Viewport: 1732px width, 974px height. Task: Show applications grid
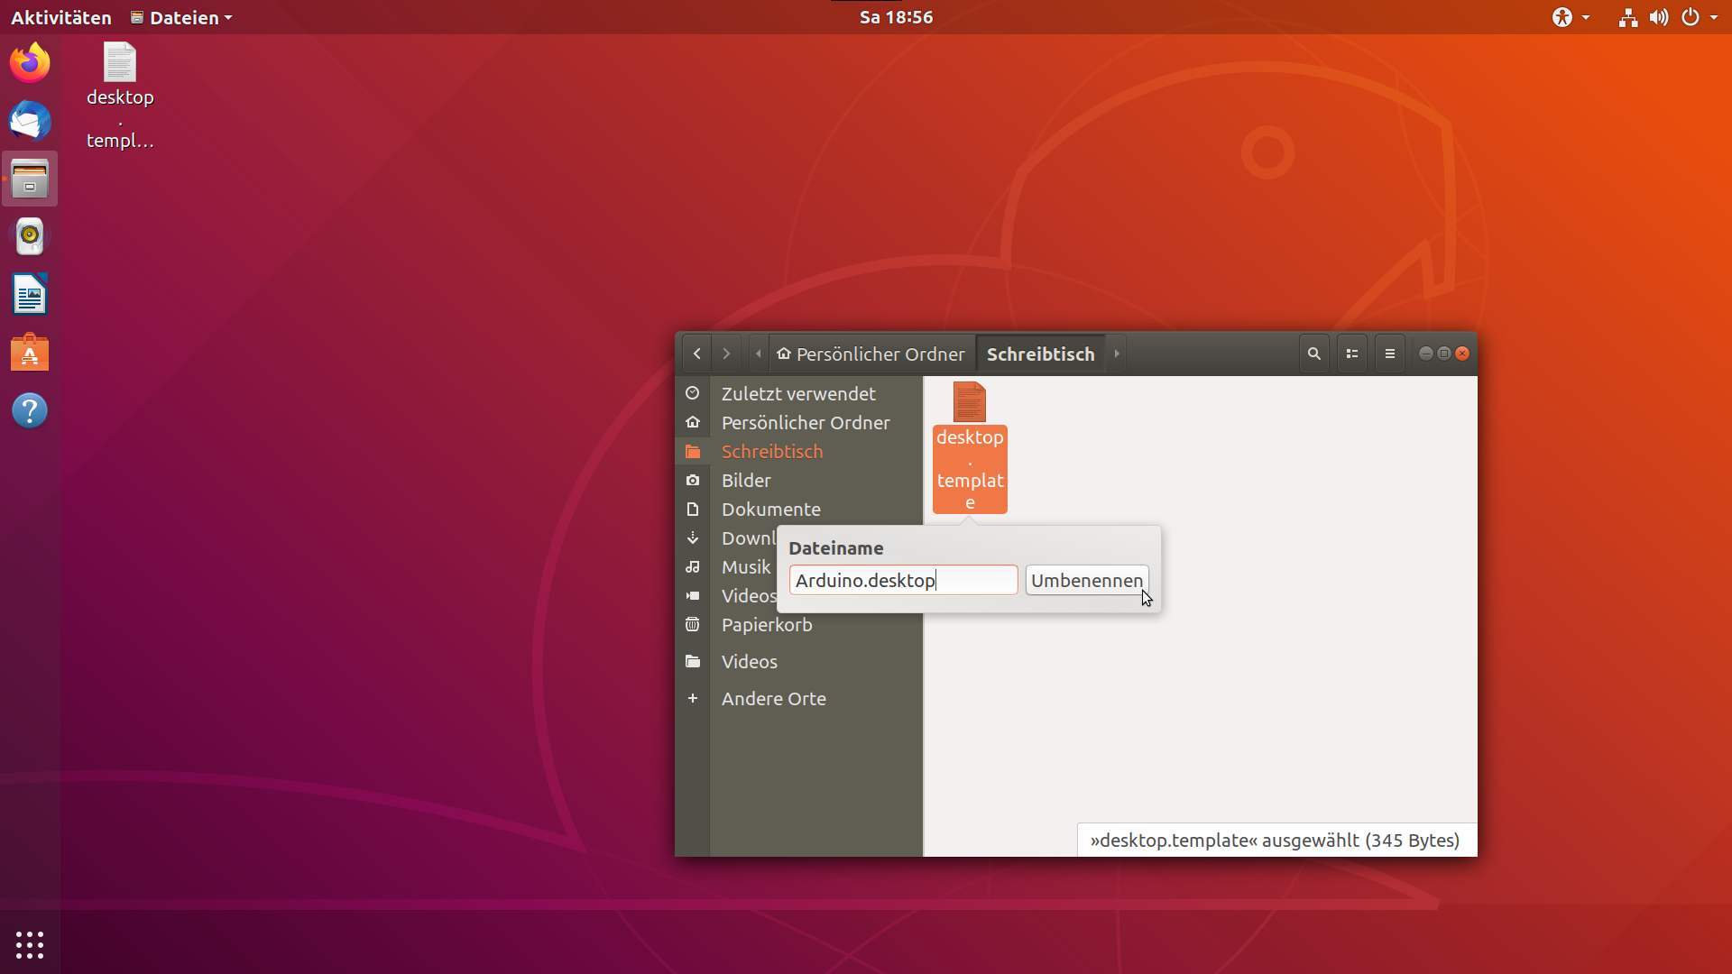coord(30,944)
